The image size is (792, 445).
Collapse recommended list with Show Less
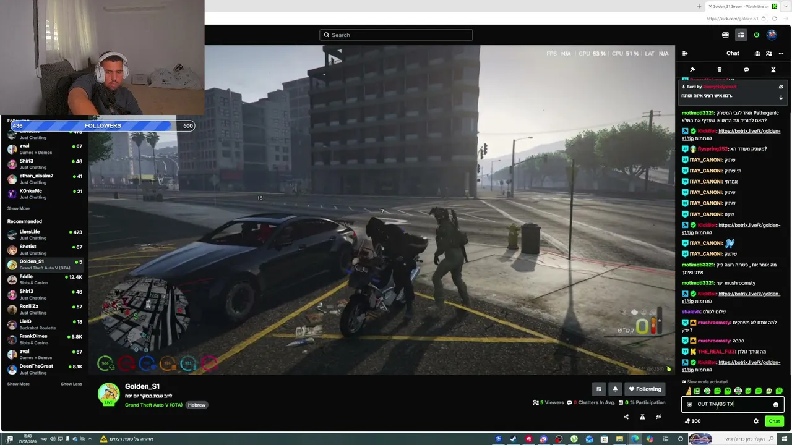(71, 384)
